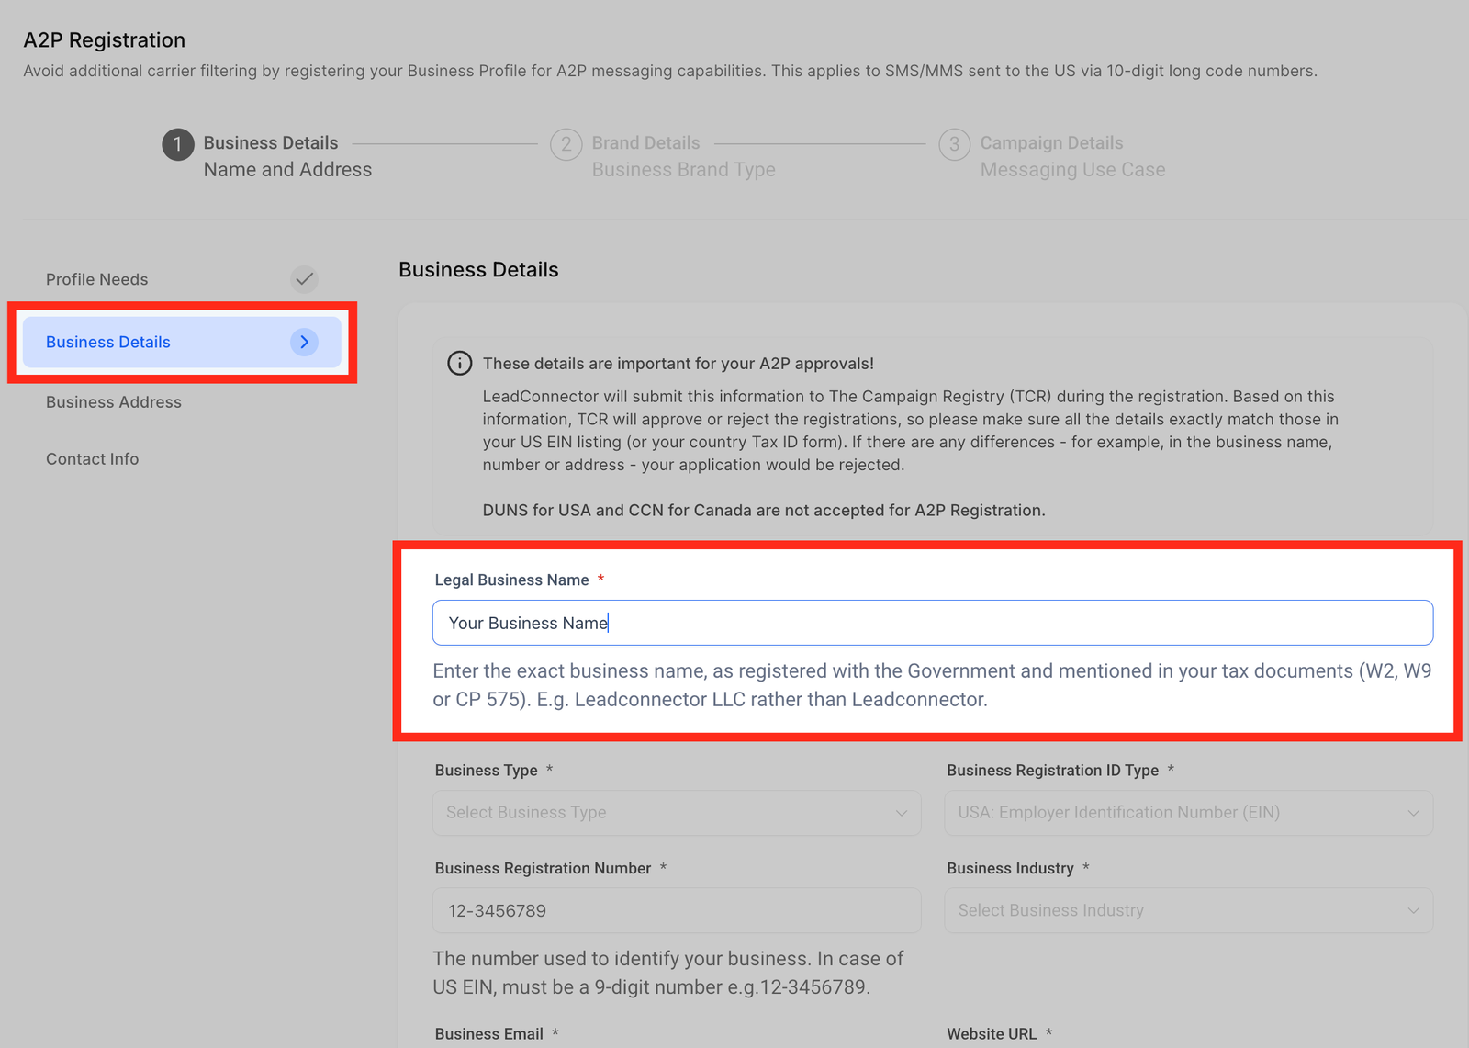
Task: Click the Legal Business Name input field
Action: [932, 623]
